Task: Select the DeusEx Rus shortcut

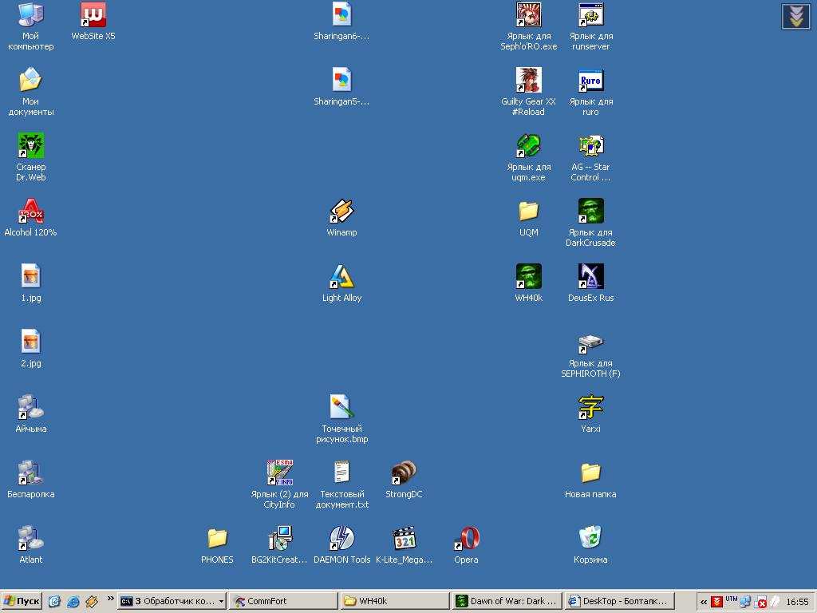Action: [x=590, y=277]
